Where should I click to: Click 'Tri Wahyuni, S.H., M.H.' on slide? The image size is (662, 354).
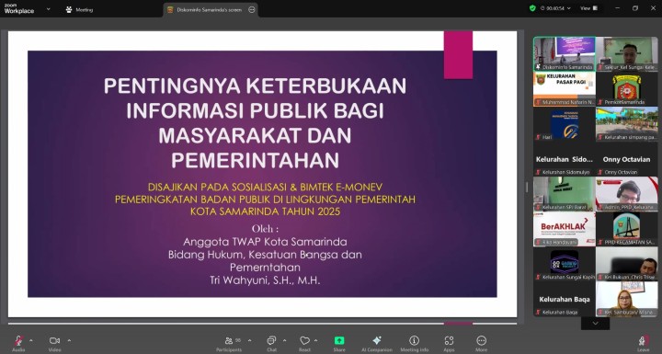265,280
